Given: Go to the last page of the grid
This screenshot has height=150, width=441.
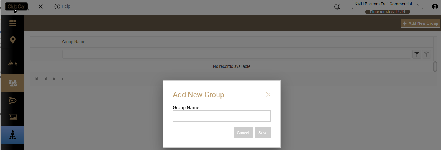Looking at the screenshot, I should [x=63, y=79].
